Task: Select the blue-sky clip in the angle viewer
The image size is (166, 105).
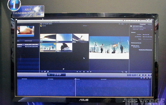Action: [x=64, y=38]
